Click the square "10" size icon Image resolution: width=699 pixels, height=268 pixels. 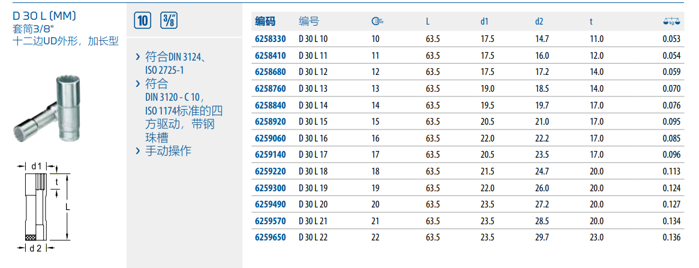143,21
